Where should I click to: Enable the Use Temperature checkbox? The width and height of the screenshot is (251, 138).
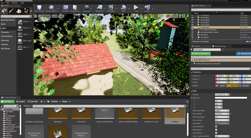point(216,127)
